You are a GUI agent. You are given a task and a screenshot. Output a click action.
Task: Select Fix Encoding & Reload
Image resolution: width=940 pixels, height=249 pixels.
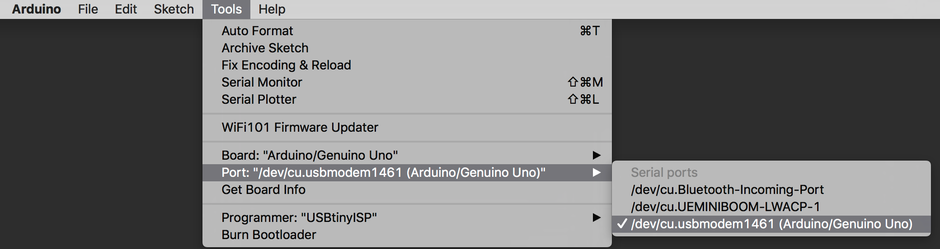(x=286, y=65)
